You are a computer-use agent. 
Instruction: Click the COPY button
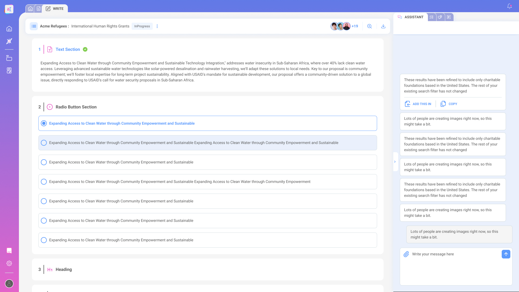click(449, 104)
